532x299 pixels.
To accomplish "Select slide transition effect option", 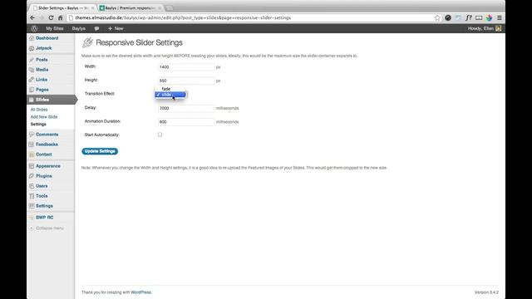I will [170, 95].
